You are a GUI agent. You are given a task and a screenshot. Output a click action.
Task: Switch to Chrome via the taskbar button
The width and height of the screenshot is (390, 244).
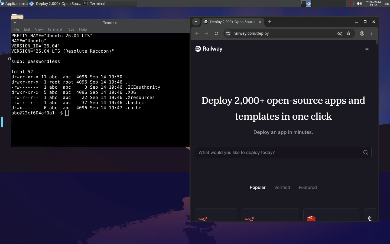[x=55, y=4]
